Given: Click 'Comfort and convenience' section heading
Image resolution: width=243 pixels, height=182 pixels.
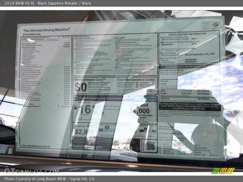Looking at the screenshot, I should point(124,52).
